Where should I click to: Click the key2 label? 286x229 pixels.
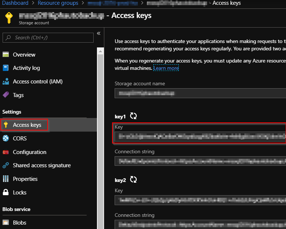(x=120, y=180)
